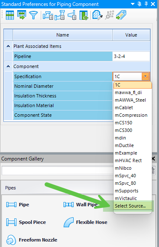Click the green table grid toolbar icon
The width and height of the screenshot is (159, 247).
(10, 15)
